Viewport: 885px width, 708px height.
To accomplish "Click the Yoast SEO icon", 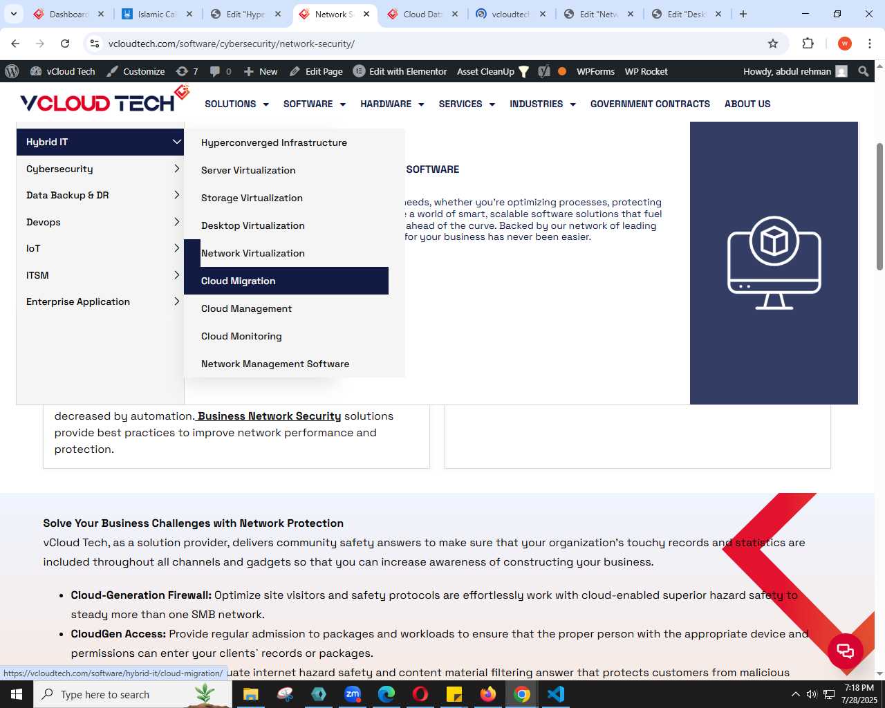I will (x=544, y=71).
